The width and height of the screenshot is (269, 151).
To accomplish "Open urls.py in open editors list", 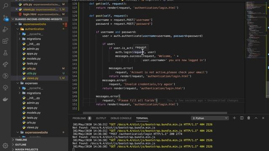I will click(x=40, y=4).
